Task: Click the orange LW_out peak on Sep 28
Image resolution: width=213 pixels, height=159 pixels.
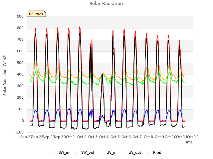Action: pyautogui.click(x=36, y=62)
